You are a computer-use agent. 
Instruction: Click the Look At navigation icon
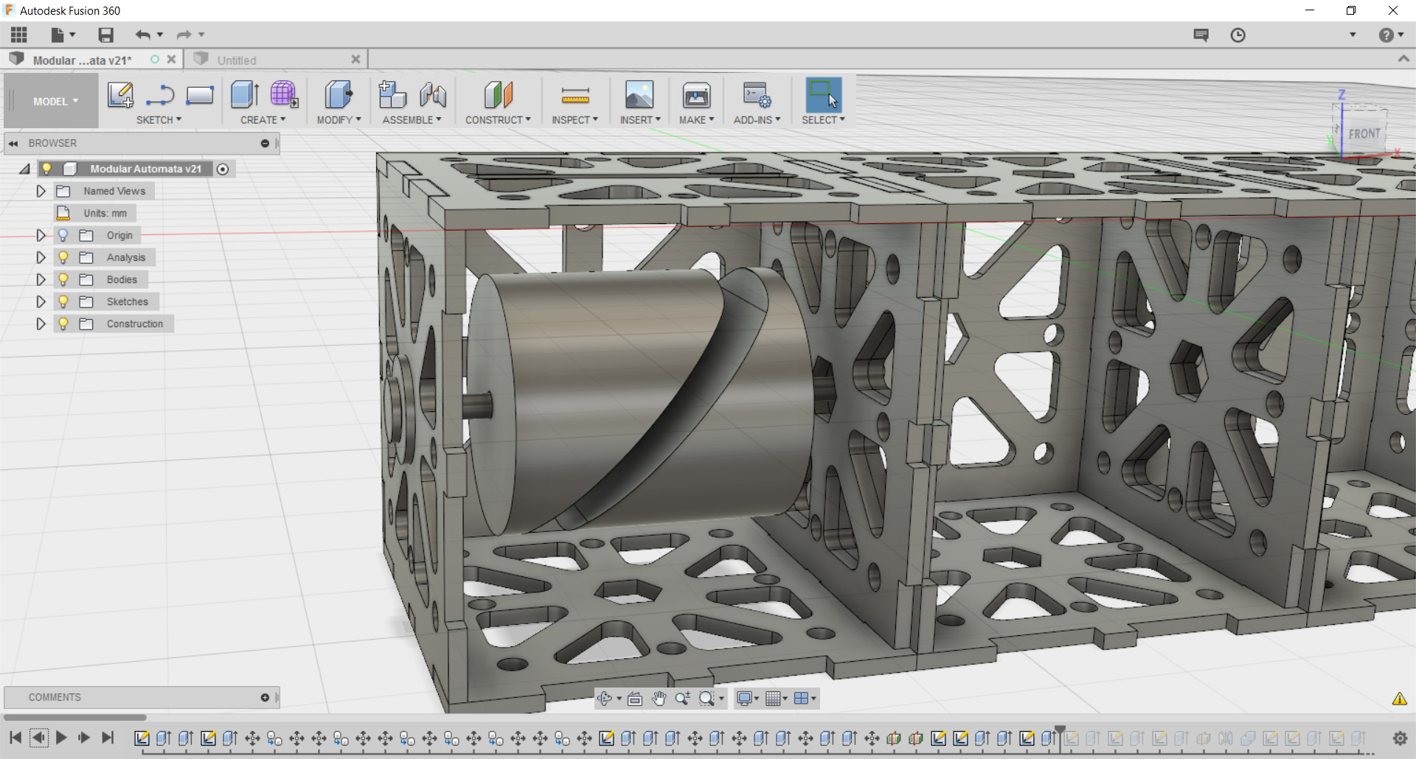(635, 699)
